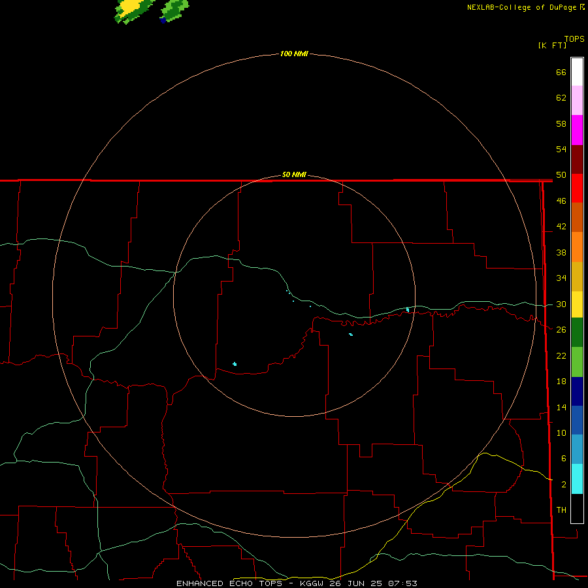Click the legend value "34"
Image resolution: width=588 pixels, height=588 pixels.
pos(561,278)
